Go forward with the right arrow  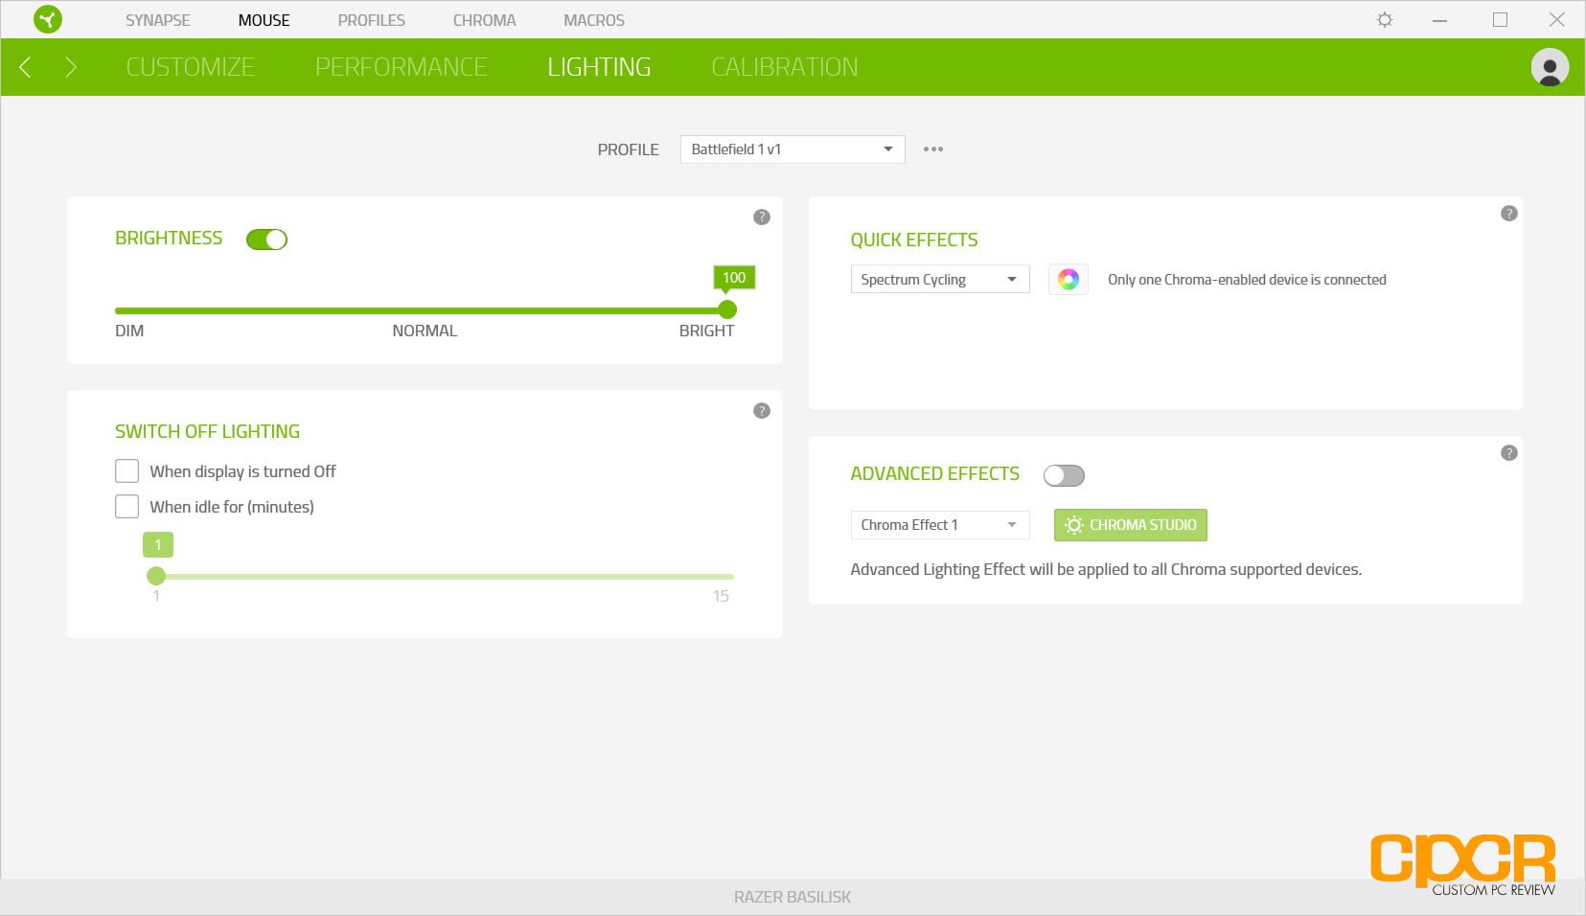(x=70, y=67)
